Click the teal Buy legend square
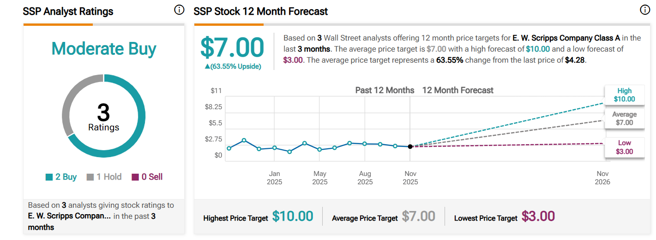The width and height of the screenshot is (656, 240). coord(49,177)
